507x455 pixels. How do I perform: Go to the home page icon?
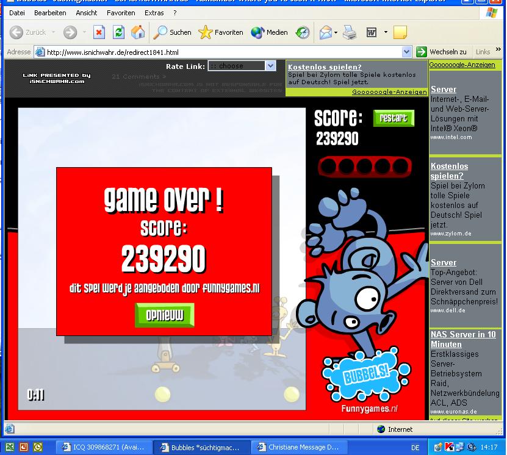click(138, 32)
